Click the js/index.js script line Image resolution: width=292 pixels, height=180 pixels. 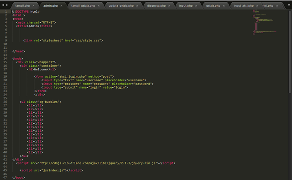coord(51,170)
